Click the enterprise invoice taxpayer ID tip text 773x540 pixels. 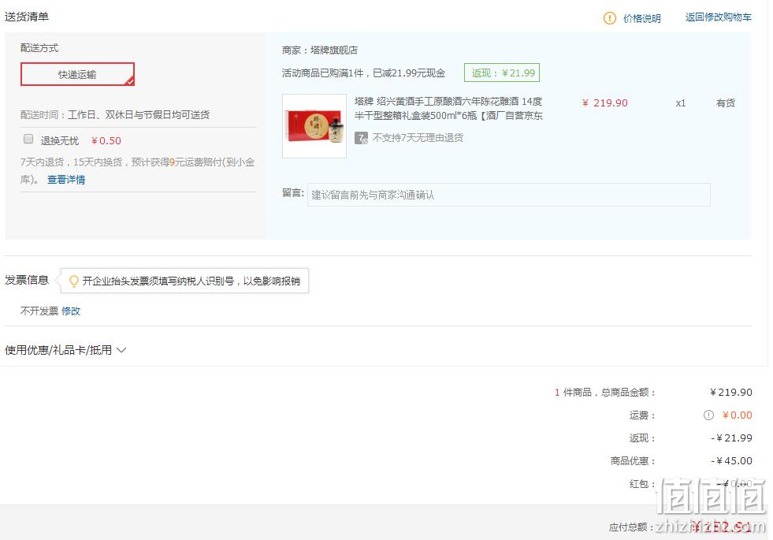pyautogui.click(x=191, y=281)
